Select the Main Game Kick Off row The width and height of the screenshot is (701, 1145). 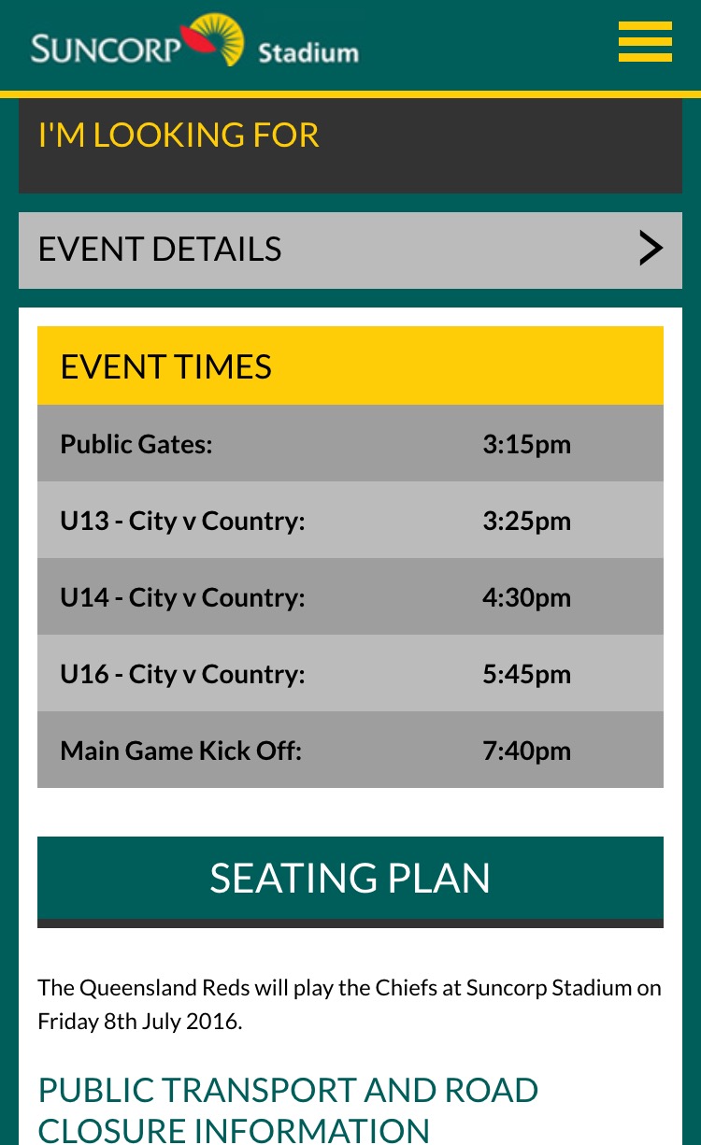(x=350, y=750)
